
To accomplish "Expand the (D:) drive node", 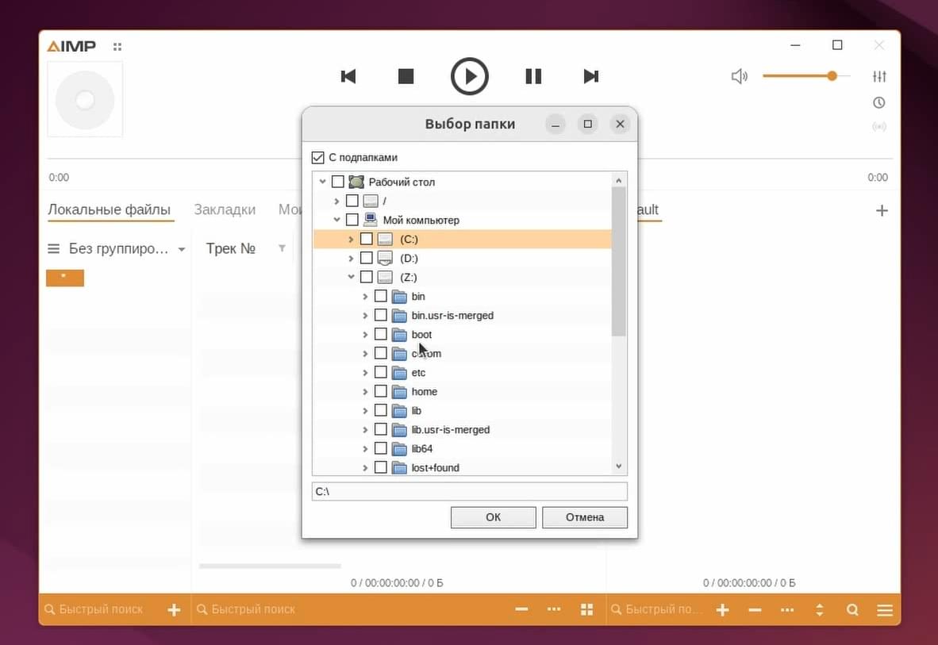I will [351, 259].
